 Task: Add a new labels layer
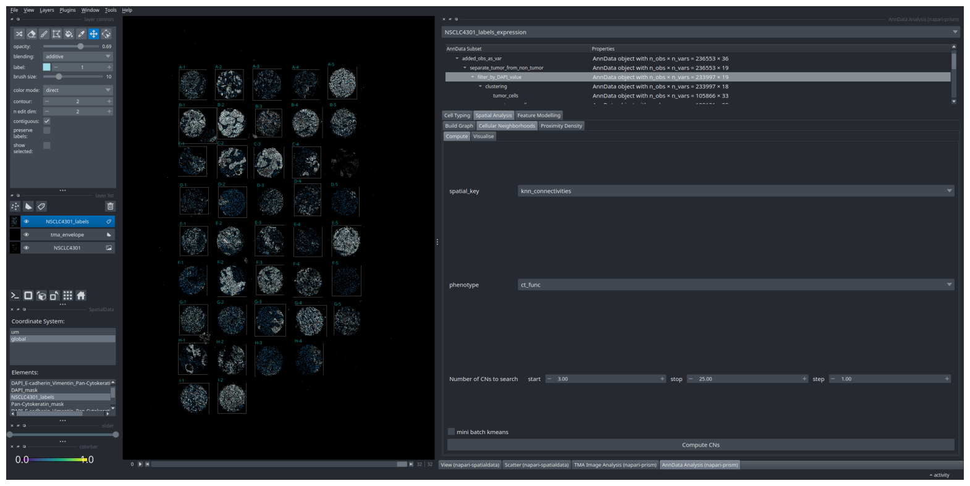(41, 206)
